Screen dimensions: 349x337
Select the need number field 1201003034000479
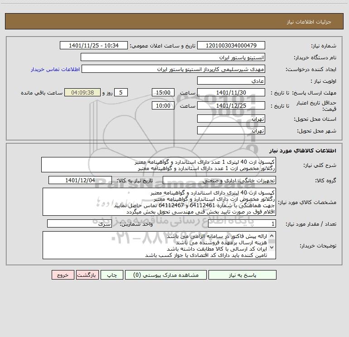coord(231,46)
